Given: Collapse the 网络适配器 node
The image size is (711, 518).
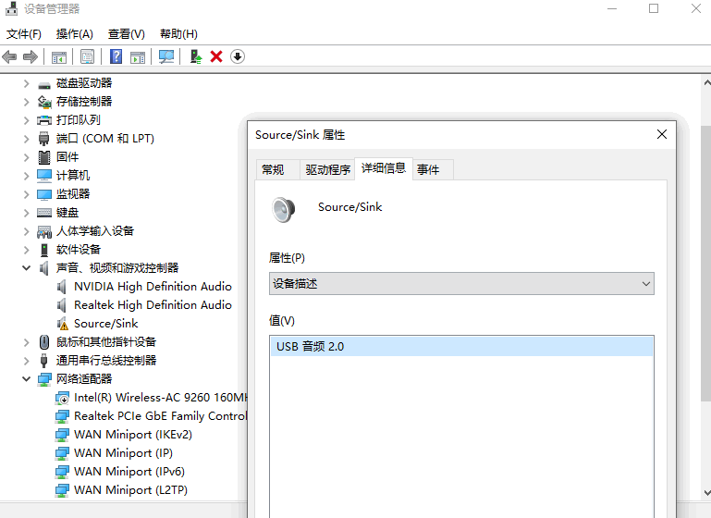Looking at the screenshot, I should coord(26,378).
